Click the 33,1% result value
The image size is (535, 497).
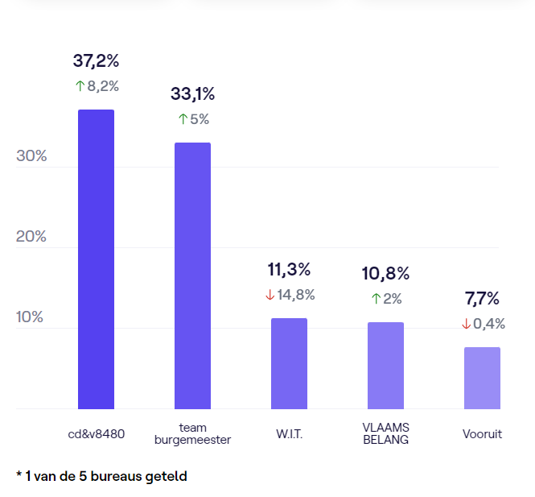pos(192,94)
